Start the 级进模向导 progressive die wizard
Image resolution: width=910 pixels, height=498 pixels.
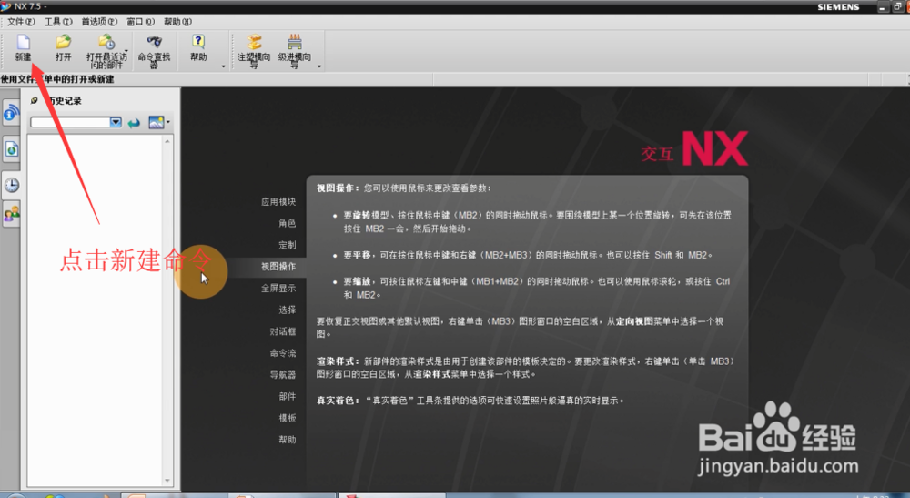click(x=295, y=43)
